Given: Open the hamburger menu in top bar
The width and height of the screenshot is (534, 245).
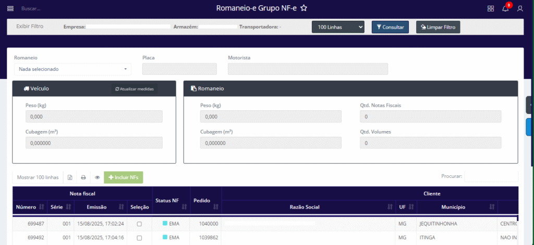Looking at the screenshot, I should (x=10, y=8).
